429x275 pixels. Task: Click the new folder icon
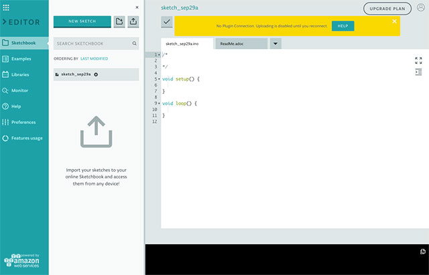tap(119, 21)
